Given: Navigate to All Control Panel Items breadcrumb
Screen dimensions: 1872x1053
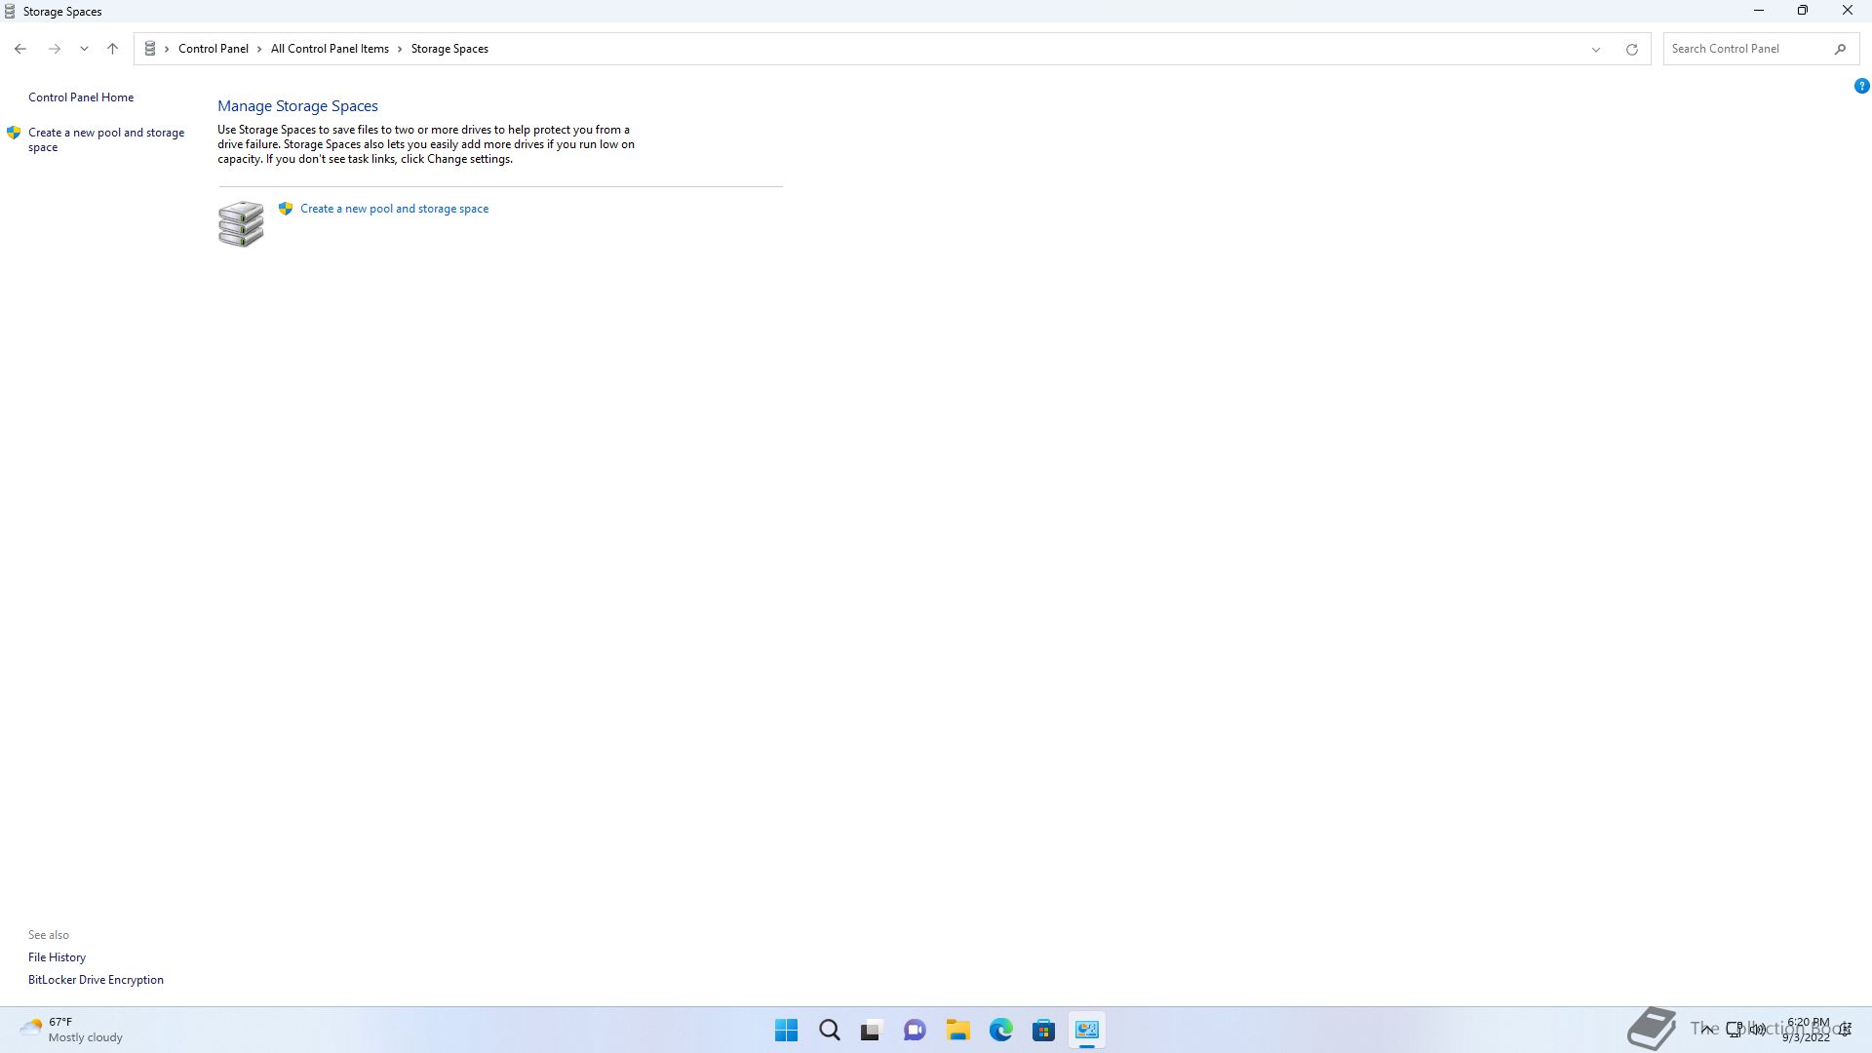Looking at the screenshot, I should pos(330,49).
